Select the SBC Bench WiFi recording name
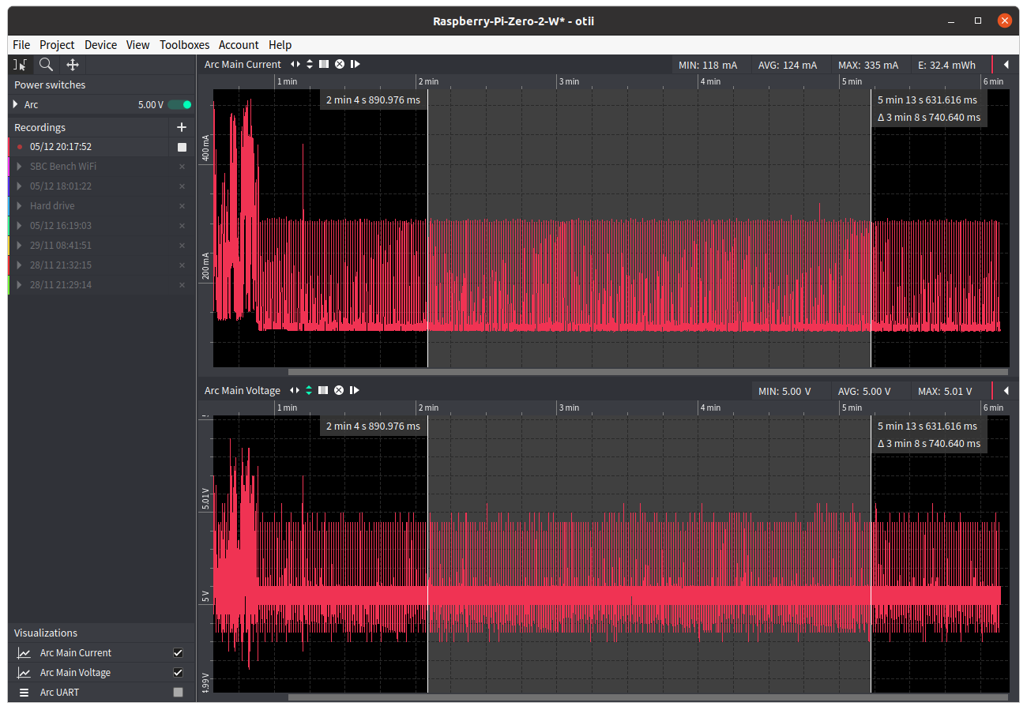Viewport: 1027px width, 710px height. [63, 167]
